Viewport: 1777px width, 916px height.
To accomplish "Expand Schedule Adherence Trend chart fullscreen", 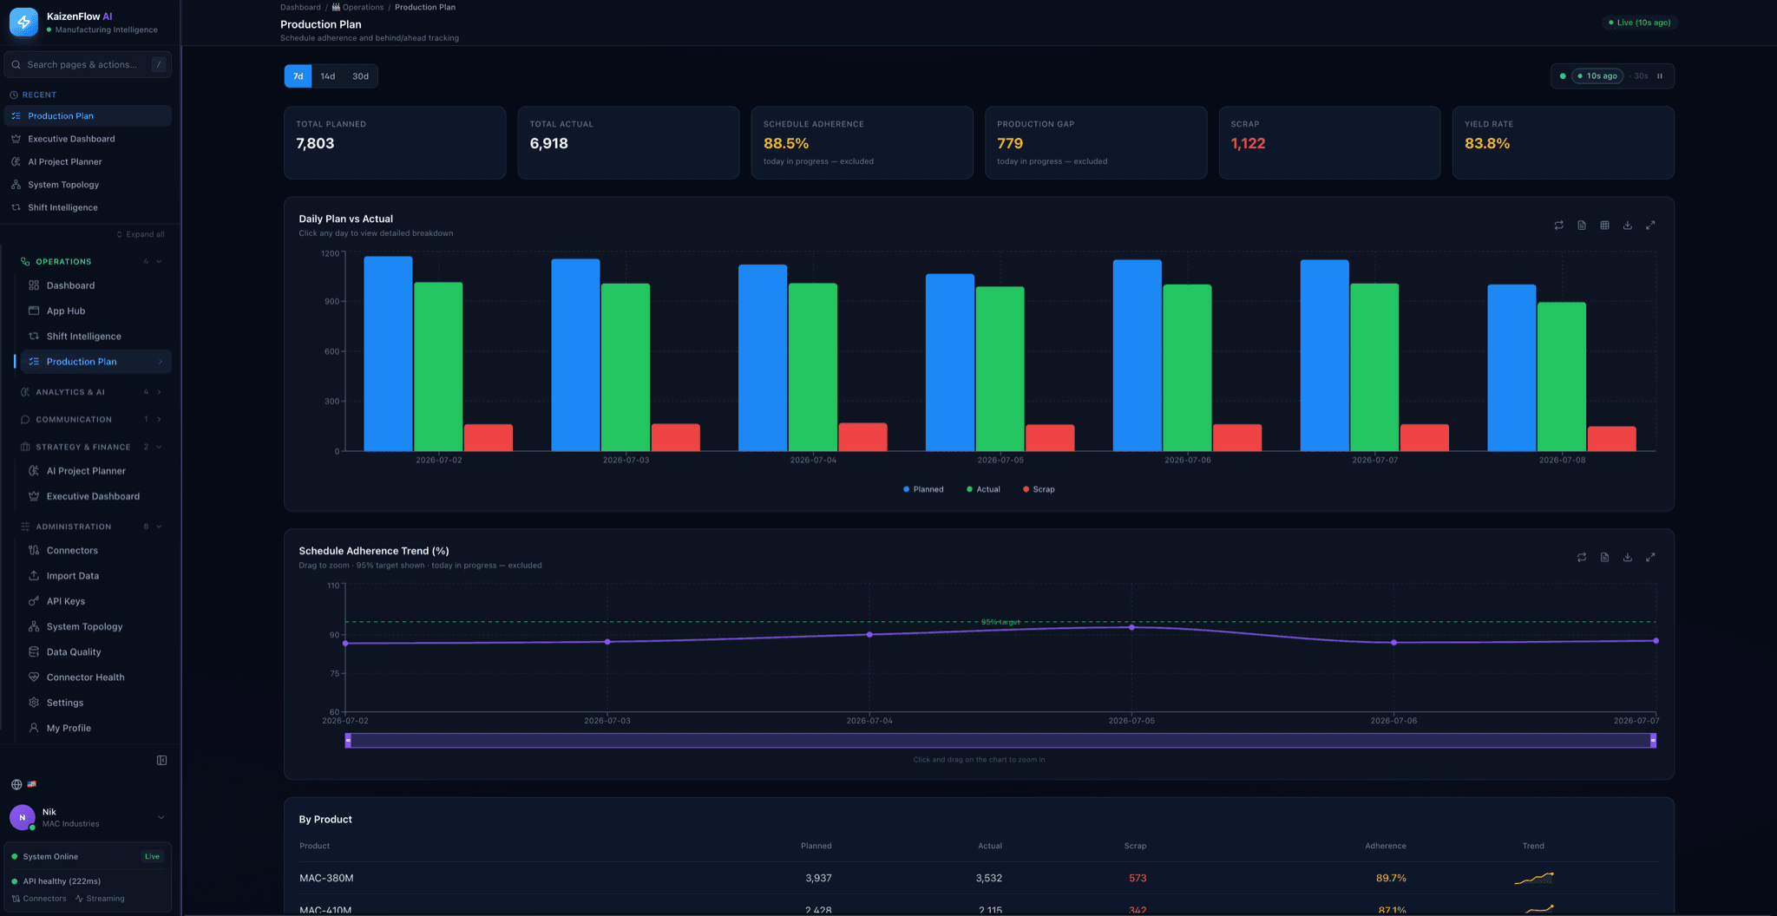I will (1650, 558).
